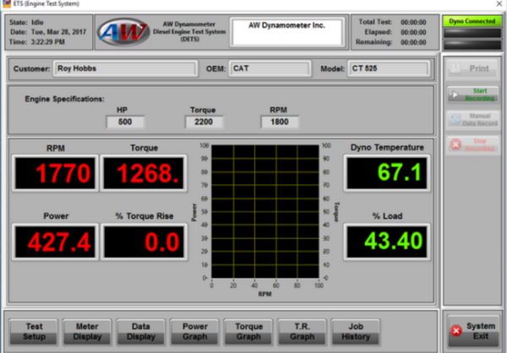This screenshot has width=507, height=353.
Task: Click the System Exit button
Action: pyautogui.click(x=472, y=331)
